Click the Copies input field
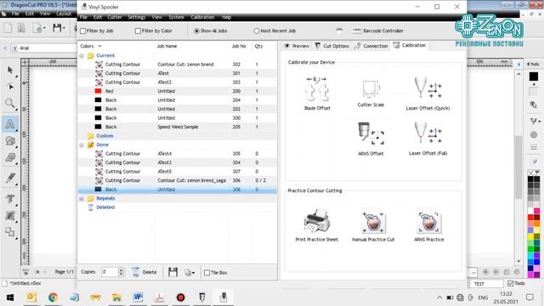Image resolution: width=544 pixels, height=306 pixels. pos(110,272)
